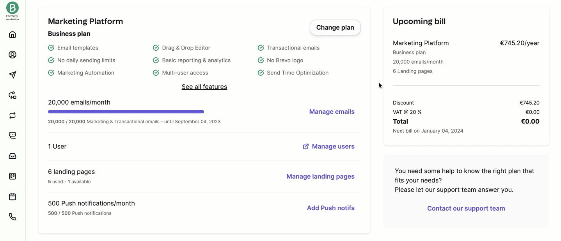Open Campaigns paper plane icon
The width and height of the screenshot is (561, 241).
[12, 75]
